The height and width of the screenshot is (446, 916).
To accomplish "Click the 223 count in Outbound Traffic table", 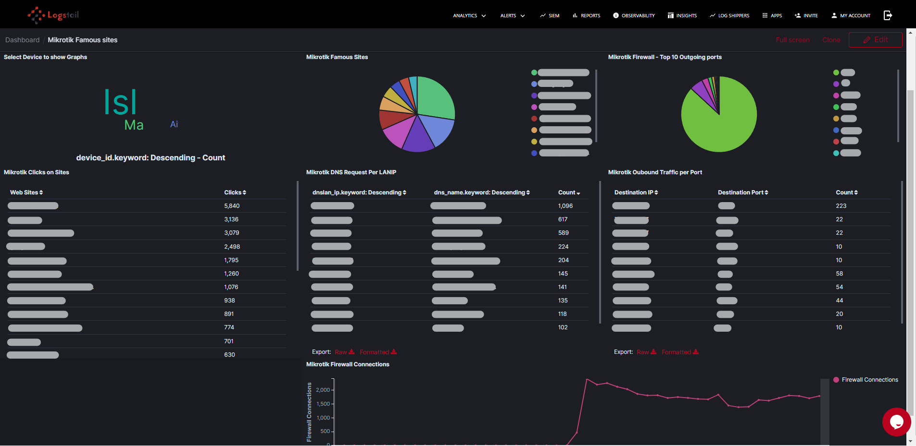I will click(x=841, y=206).
